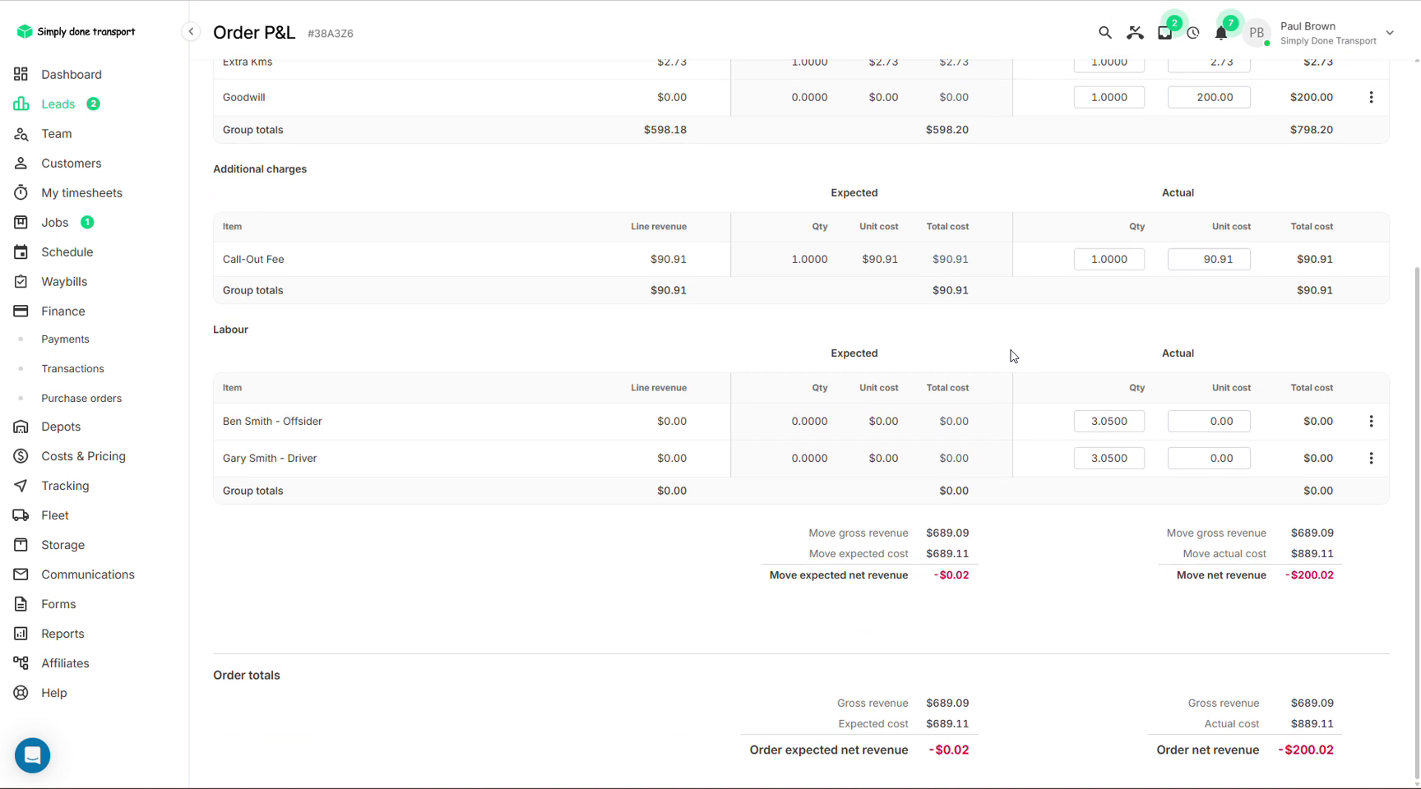Edit Goodwill actual unit cost 200.00

pyautogui.click(x=1209, y=97)
